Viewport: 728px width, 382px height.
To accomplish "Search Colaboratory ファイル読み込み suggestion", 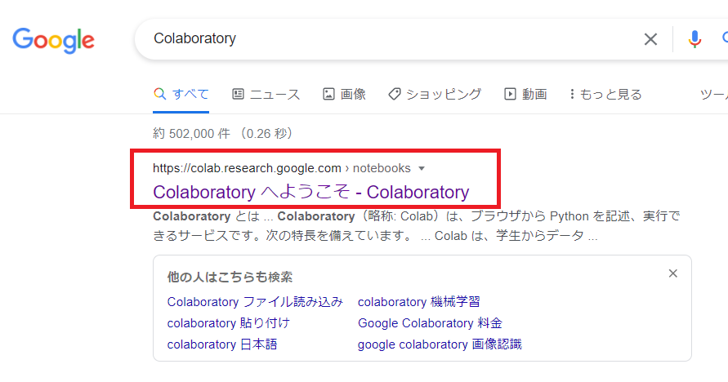I will [255, 302].
